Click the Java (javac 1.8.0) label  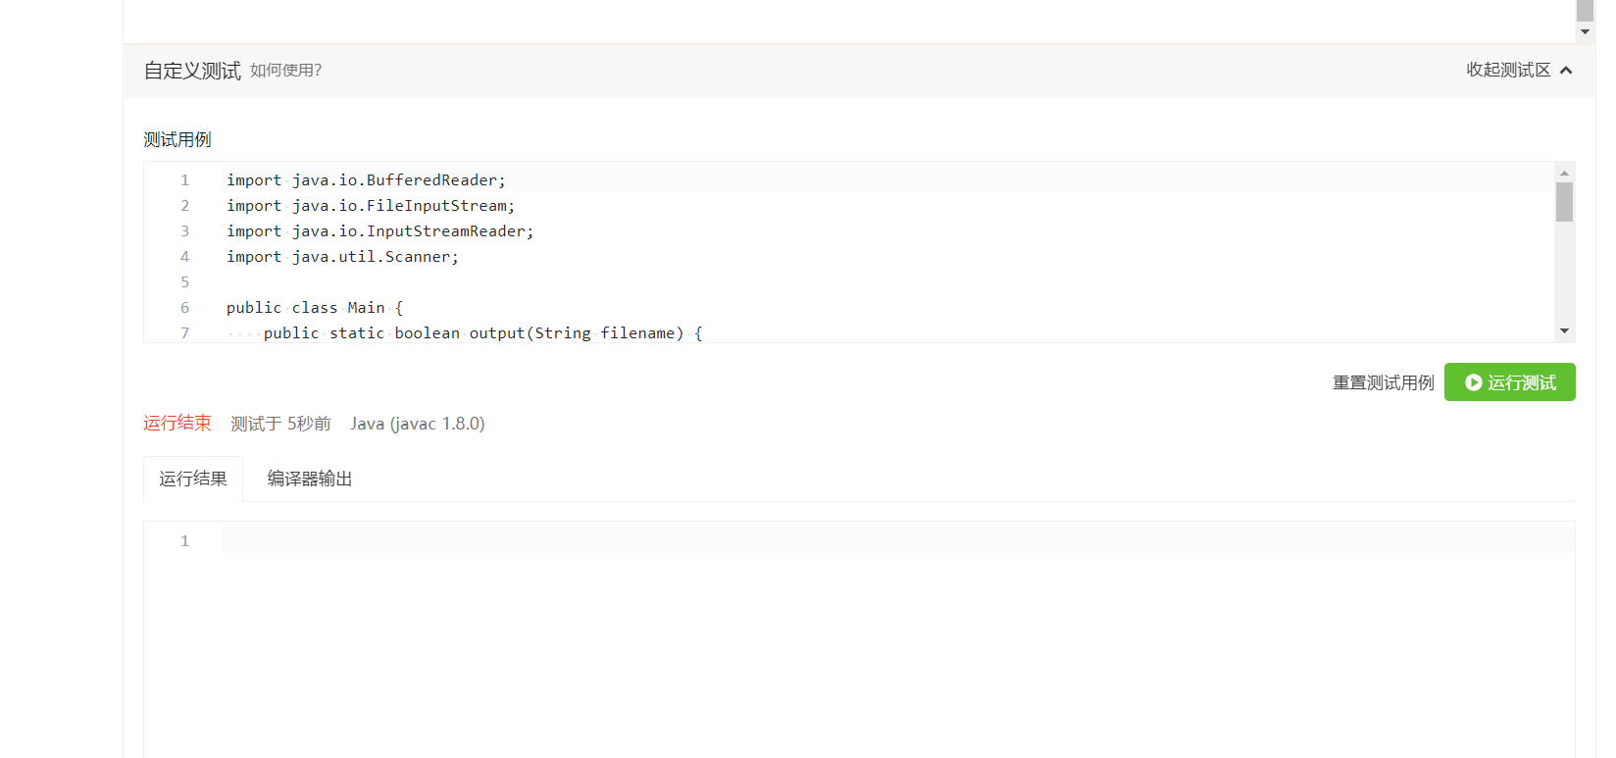418,424
